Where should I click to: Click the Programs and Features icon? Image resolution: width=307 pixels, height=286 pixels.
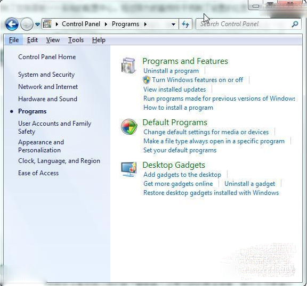click(128, 66)
